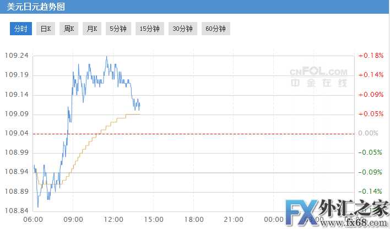
Task: Click the 18:00 time axis label
Action: (193, 219)
